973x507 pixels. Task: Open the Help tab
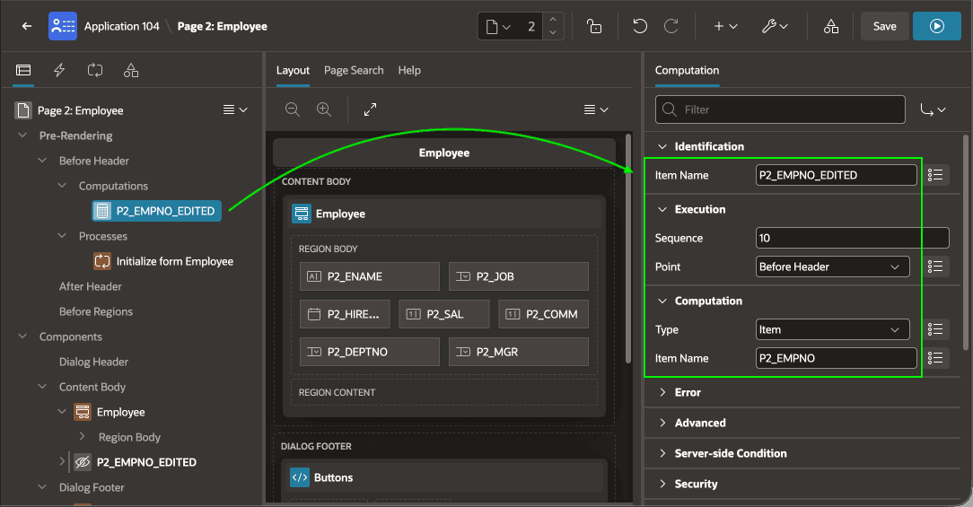click(x=409, y=70)
